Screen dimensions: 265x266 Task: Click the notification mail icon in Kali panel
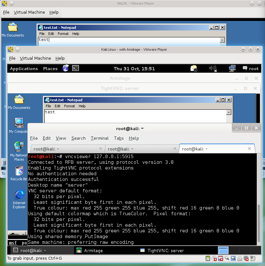click(194, 68)
